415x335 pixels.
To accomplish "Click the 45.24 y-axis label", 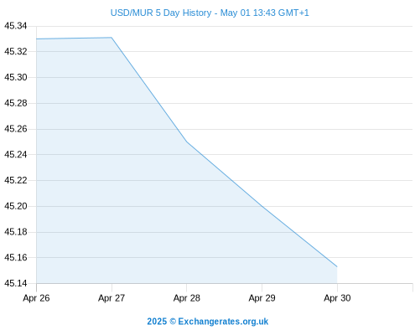I will (x=16, y=154).
